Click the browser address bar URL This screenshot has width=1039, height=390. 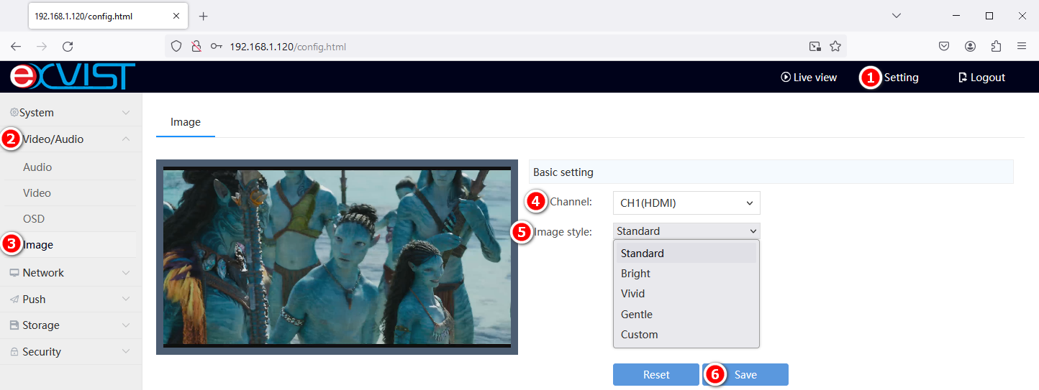288,47
